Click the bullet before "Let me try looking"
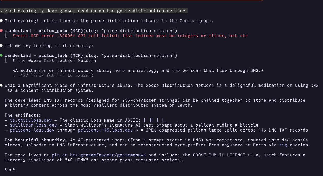This screenshot has height=176, width=323. coord(1,46)
